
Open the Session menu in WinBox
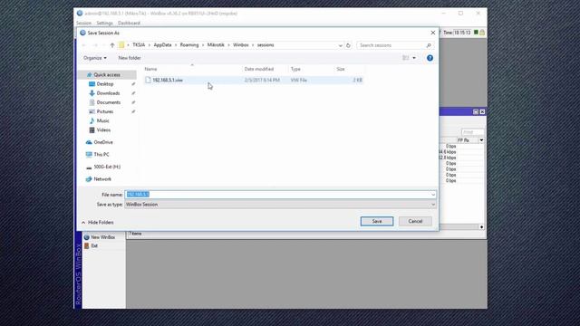(83, 23)
